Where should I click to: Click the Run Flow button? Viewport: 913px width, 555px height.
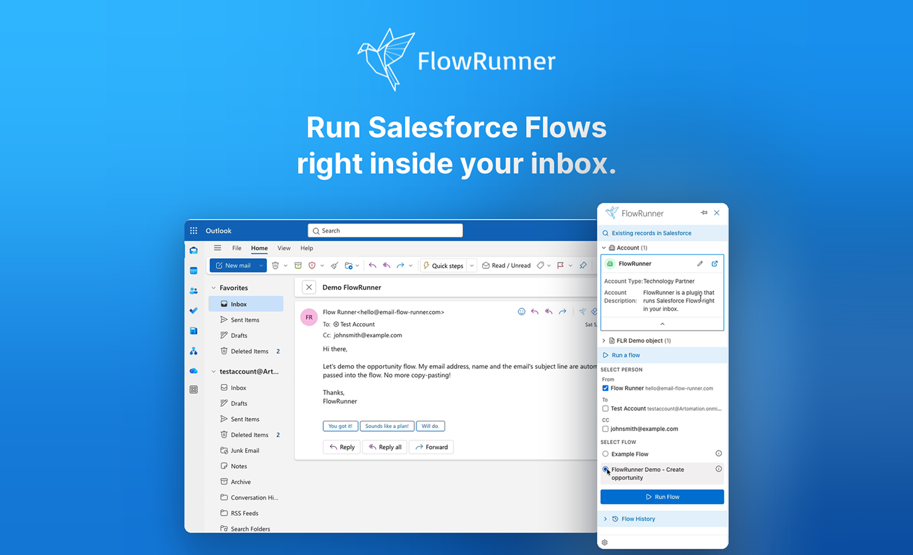point(662,496)
